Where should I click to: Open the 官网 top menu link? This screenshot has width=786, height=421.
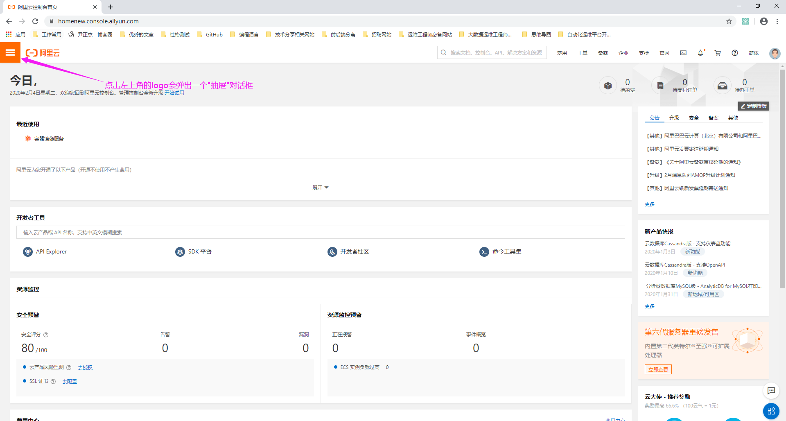pyautogui.click(x=664, y=53)
